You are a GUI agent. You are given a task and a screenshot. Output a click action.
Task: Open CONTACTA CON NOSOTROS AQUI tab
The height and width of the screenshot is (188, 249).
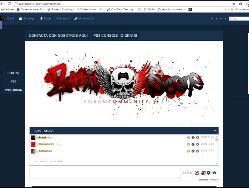(x=58, y=35)
